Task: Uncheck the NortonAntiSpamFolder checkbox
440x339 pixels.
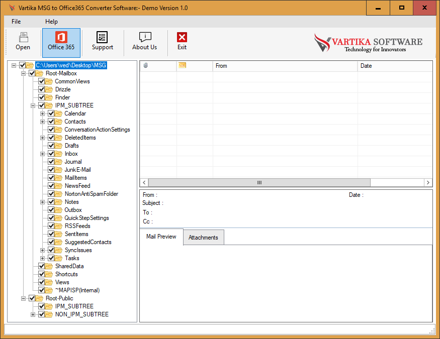Action: click(x=51, y=194)
